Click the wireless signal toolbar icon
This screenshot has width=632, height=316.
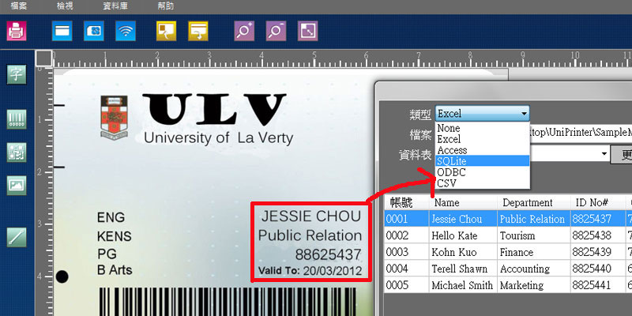pyautogui.click(x=124, y=32)
